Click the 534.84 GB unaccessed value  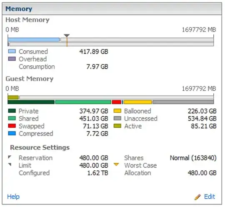pos(202,118)
